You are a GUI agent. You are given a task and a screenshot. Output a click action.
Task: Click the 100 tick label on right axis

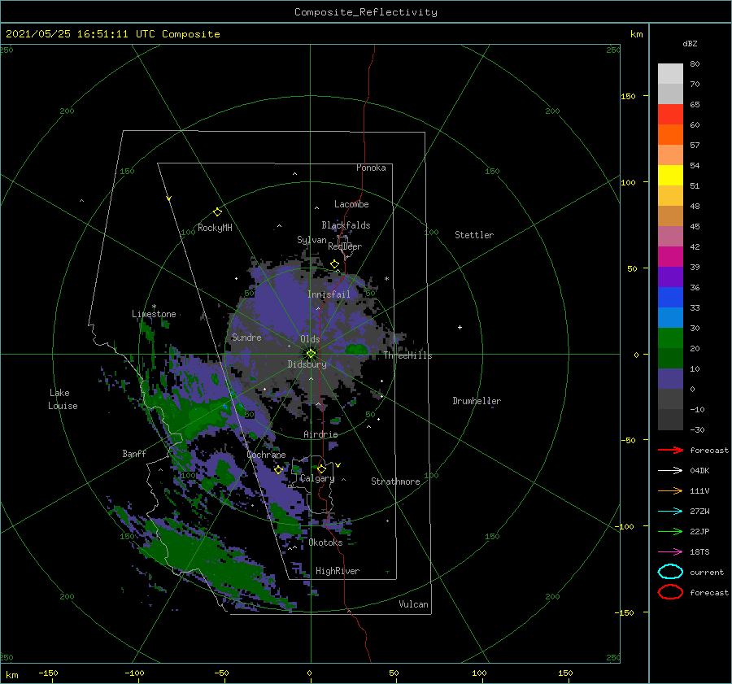pos(628,182)
